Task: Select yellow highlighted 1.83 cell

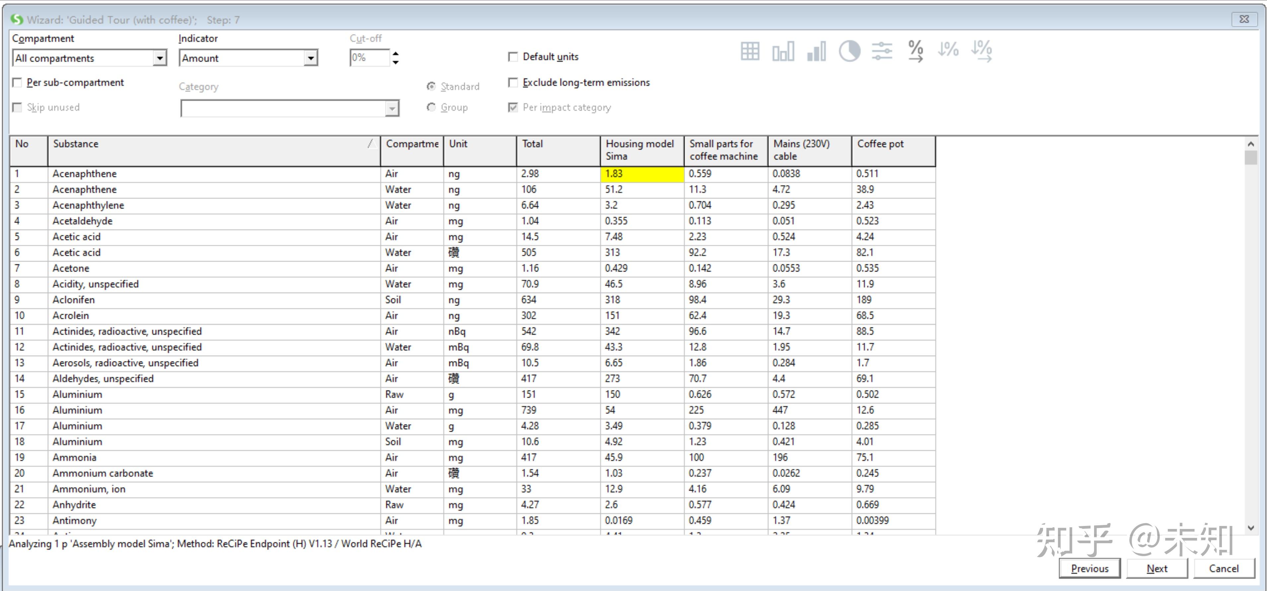Action: (x=641, y=174)
